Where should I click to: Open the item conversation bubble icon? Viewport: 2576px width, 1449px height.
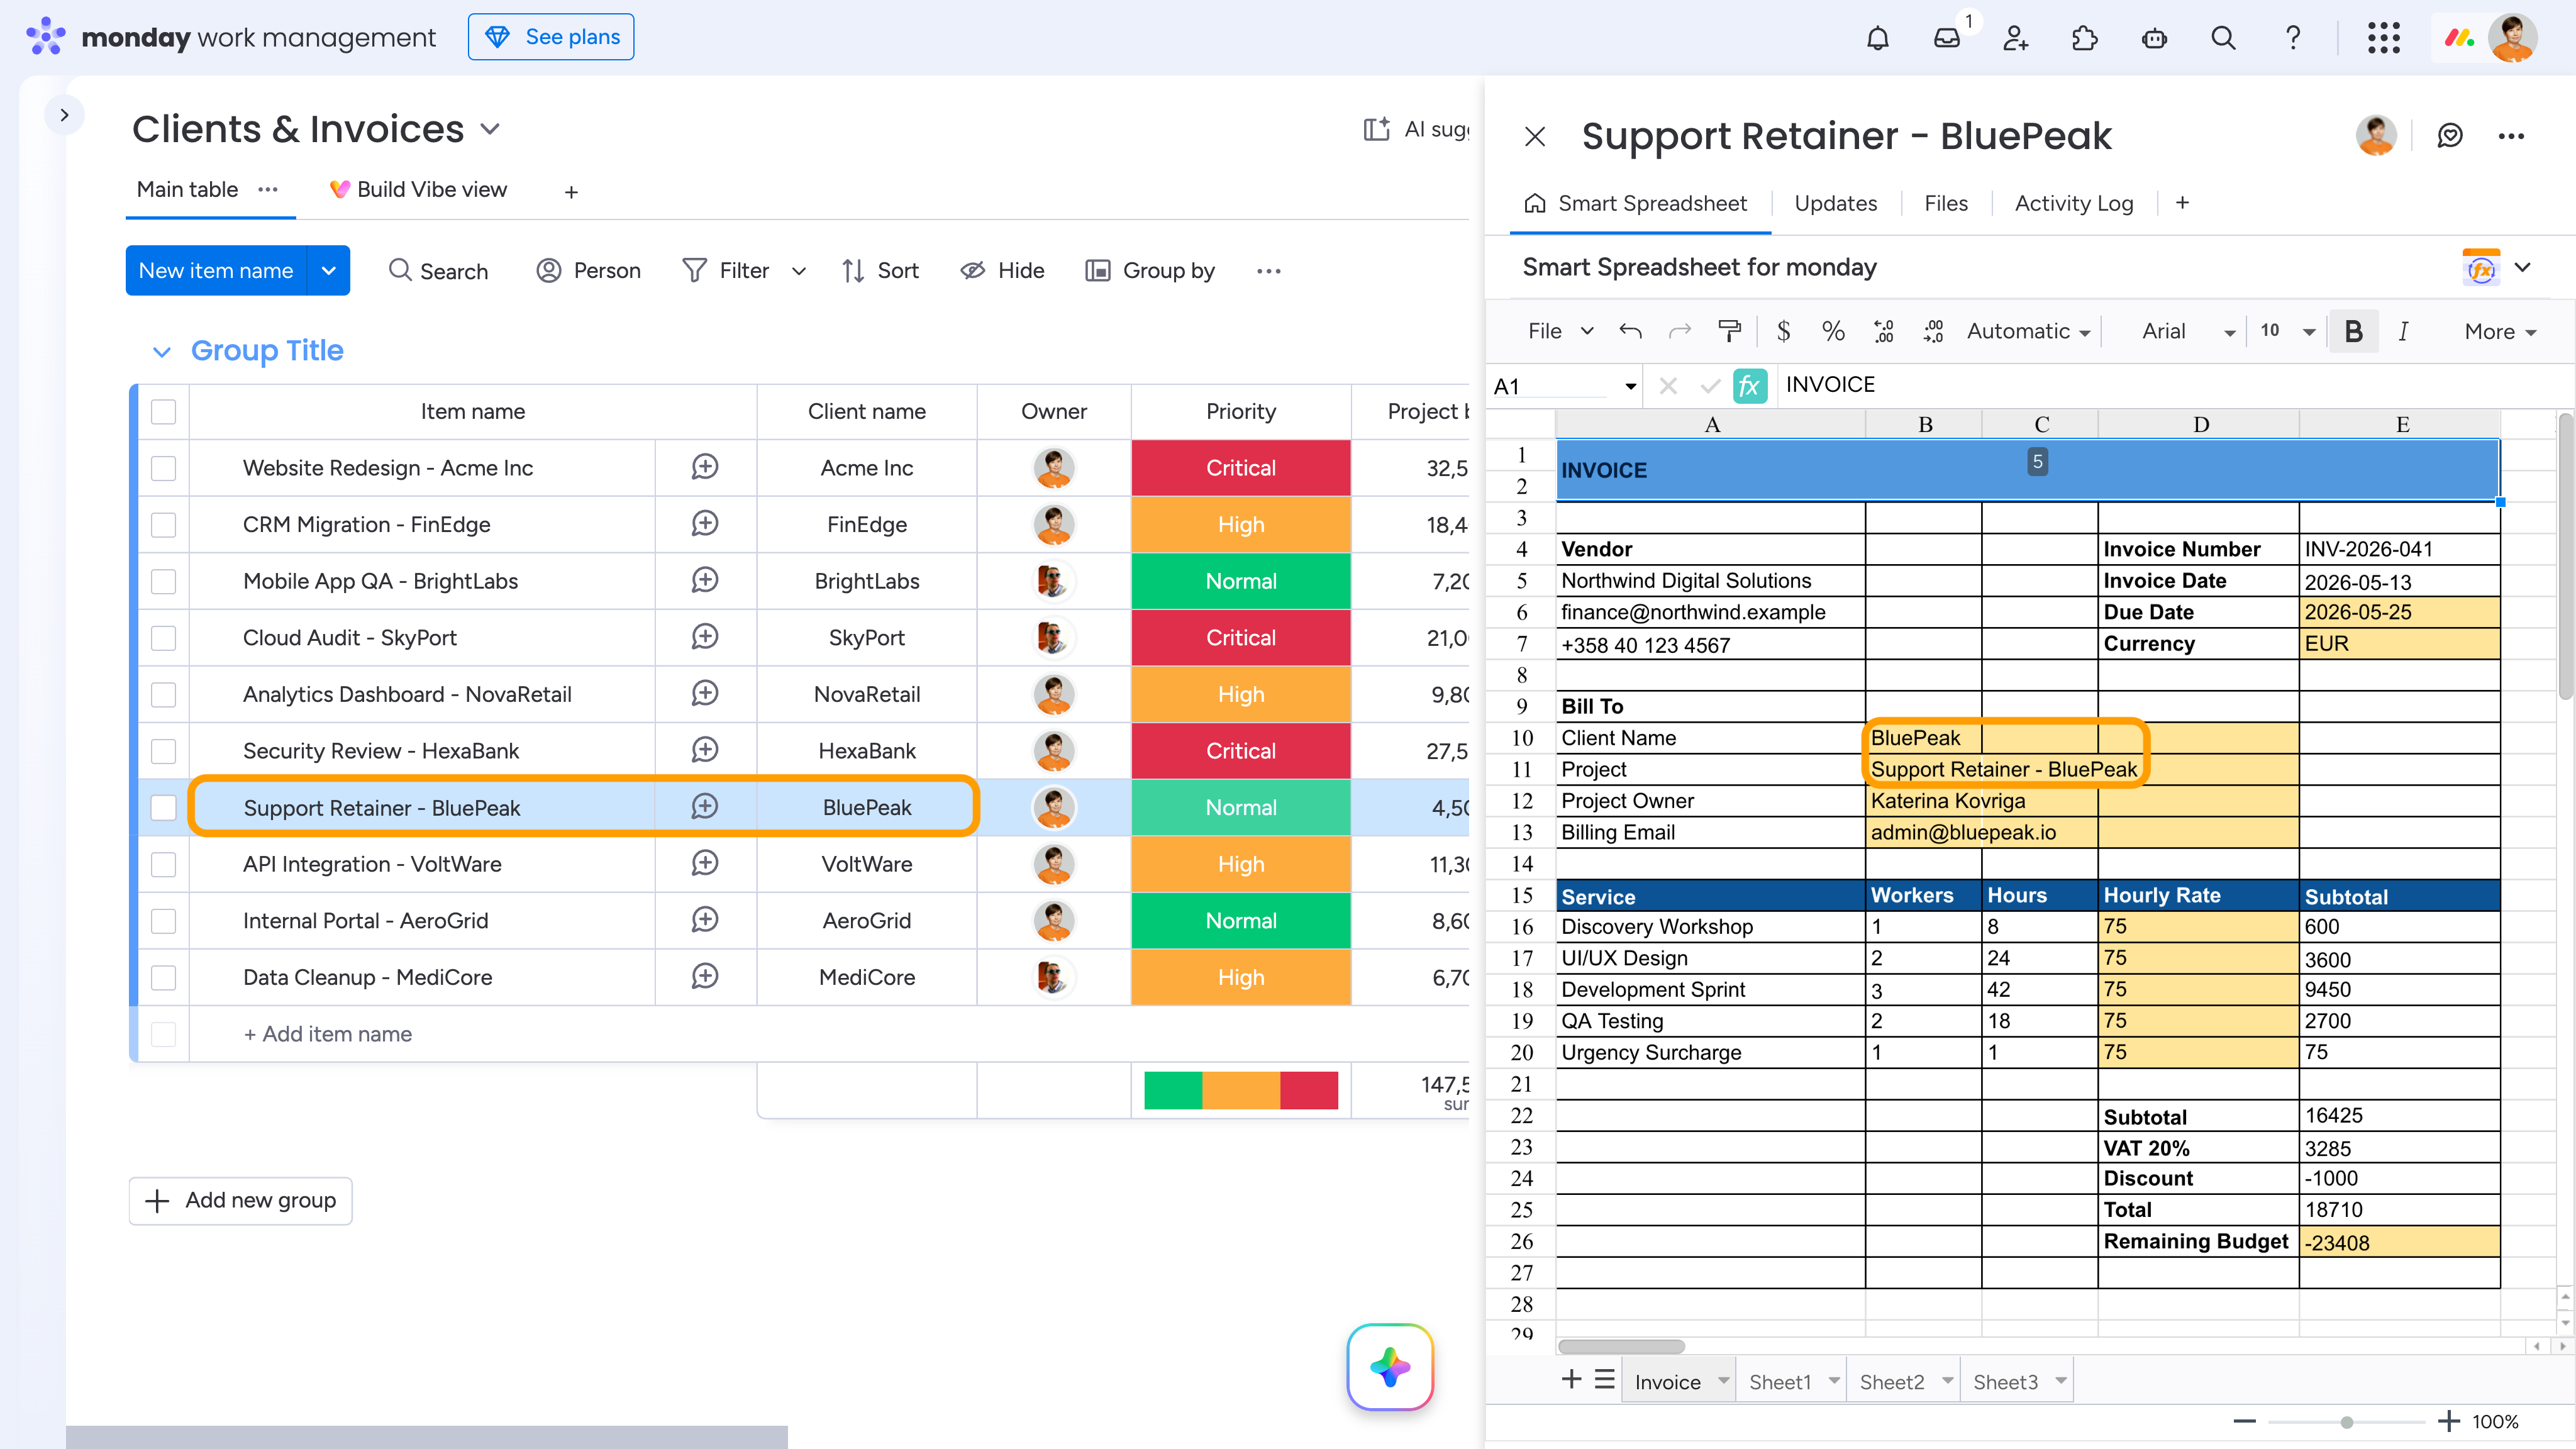(x=2449, y=136)
